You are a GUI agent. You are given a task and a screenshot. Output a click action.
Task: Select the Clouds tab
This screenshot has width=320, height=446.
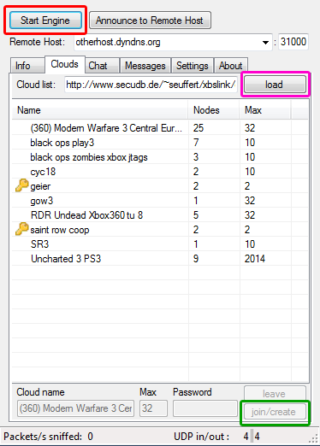65,64
